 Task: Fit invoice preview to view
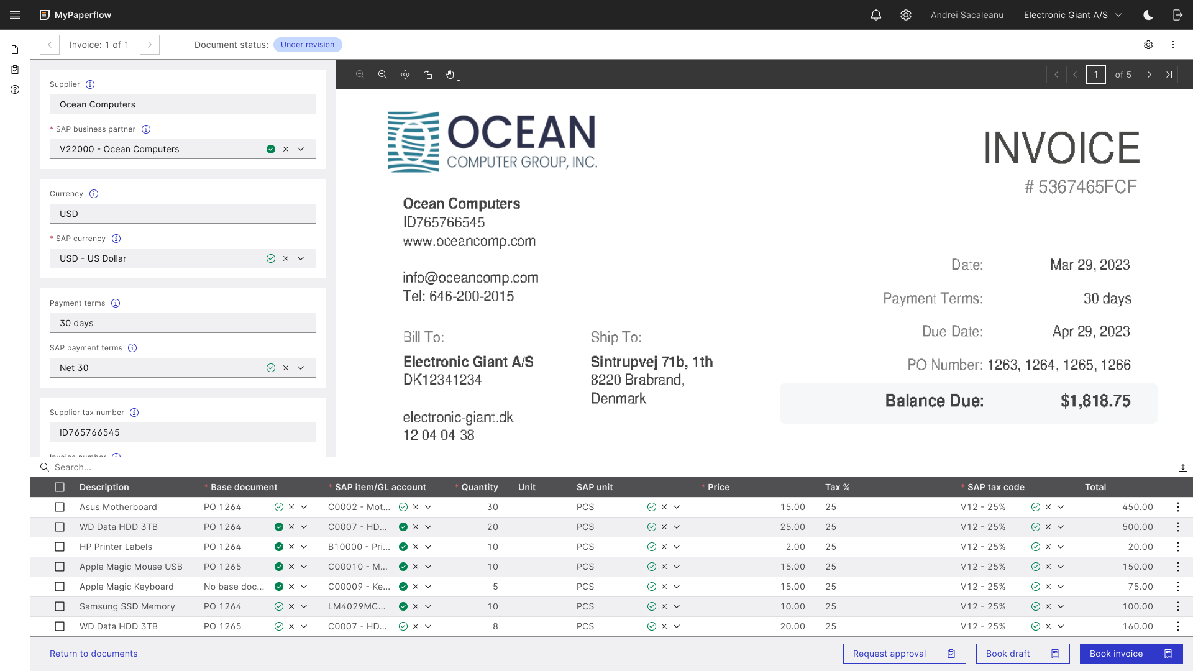405,75
